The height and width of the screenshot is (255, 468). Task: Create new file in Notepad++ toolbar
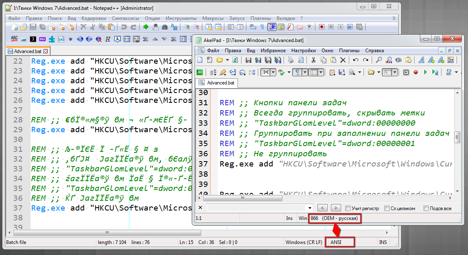(14, 27)
